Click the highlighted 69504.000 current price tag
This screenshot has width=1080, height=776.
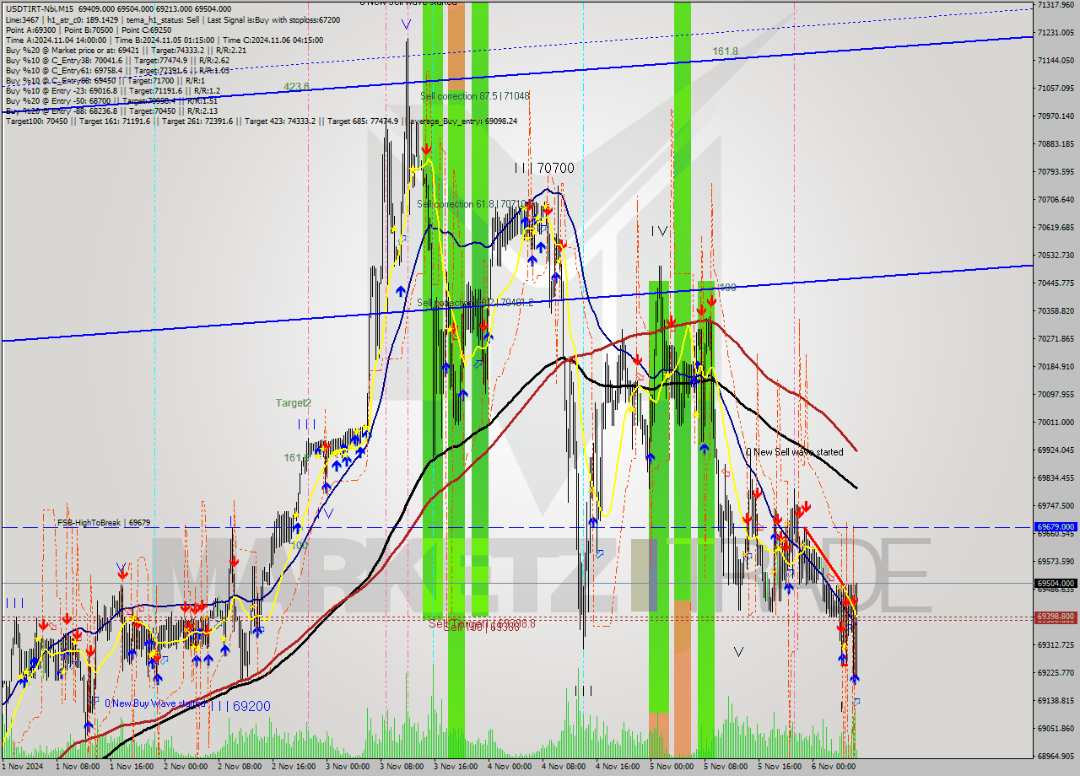pos(1056,583)
